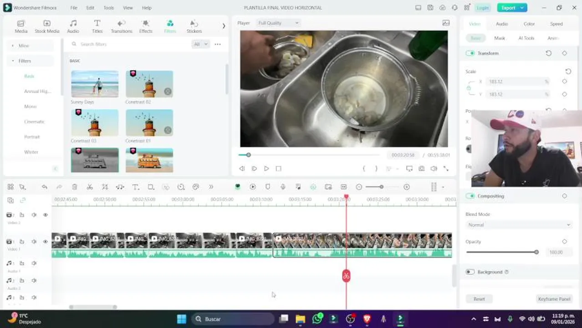Reset Transform with its circular arrow icon
The height and width of the screenshot is (328, 582).
coord(549,53)
